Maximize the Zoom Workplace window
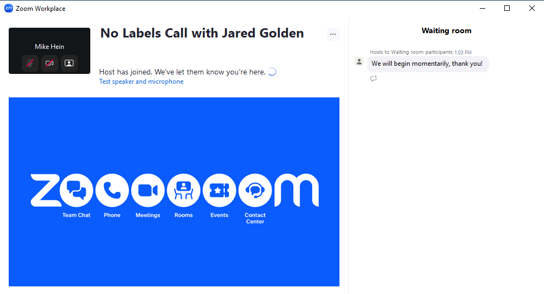 [507, 8]
